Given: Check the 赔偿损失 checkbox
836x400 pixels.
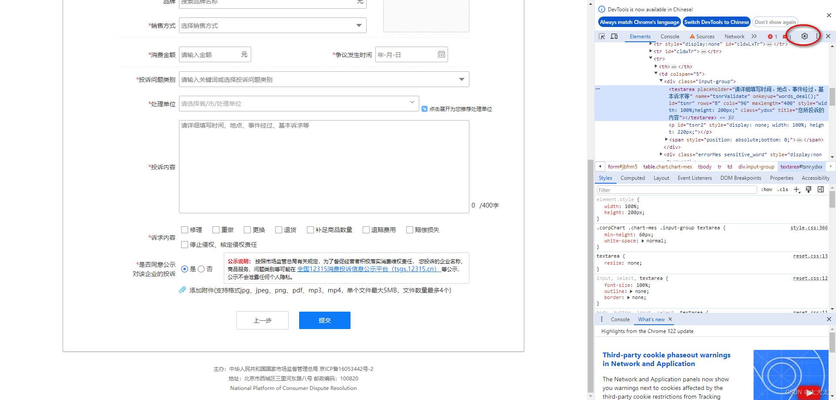Looking at the screenshot, I should pyautogui.click(x=410, y=230).
